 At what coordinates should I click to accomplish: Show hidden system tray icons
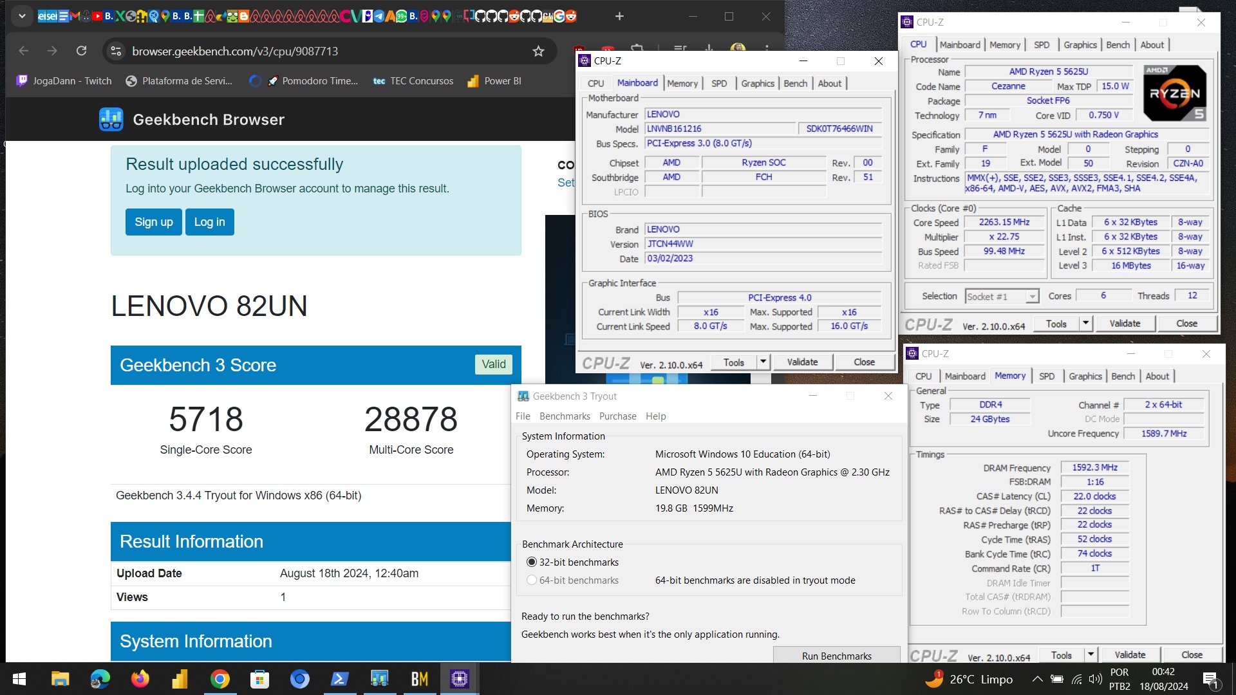point(1037,679)
